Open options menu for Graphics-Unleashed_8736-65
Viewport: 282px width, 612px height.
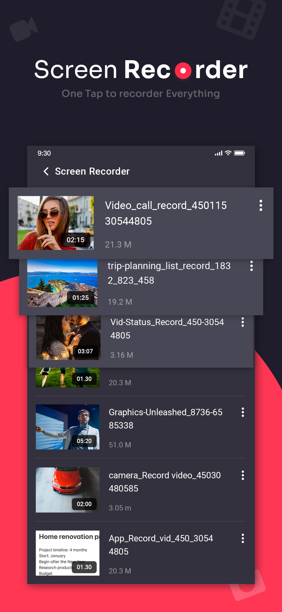click(x=243, y=412)
